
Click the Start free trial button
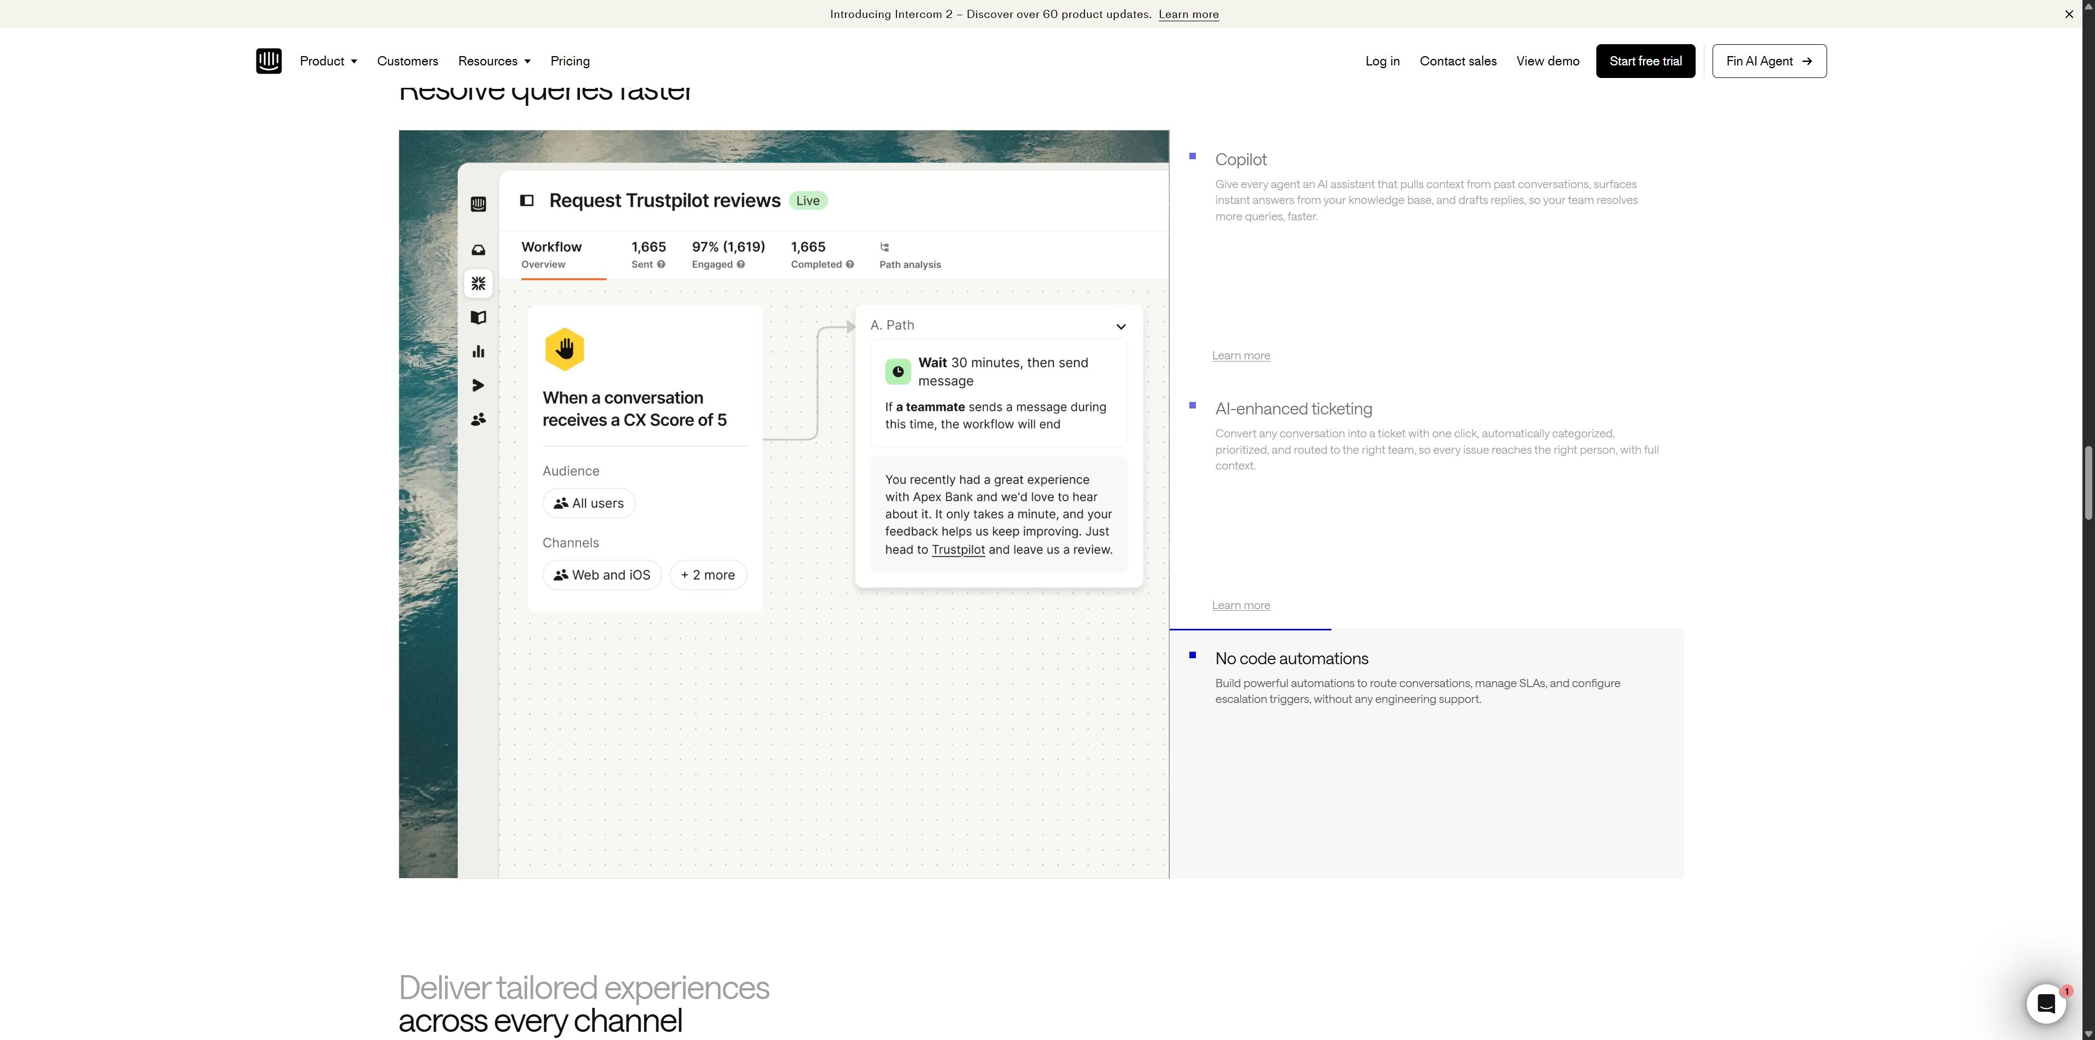[x=1645, y=61]
